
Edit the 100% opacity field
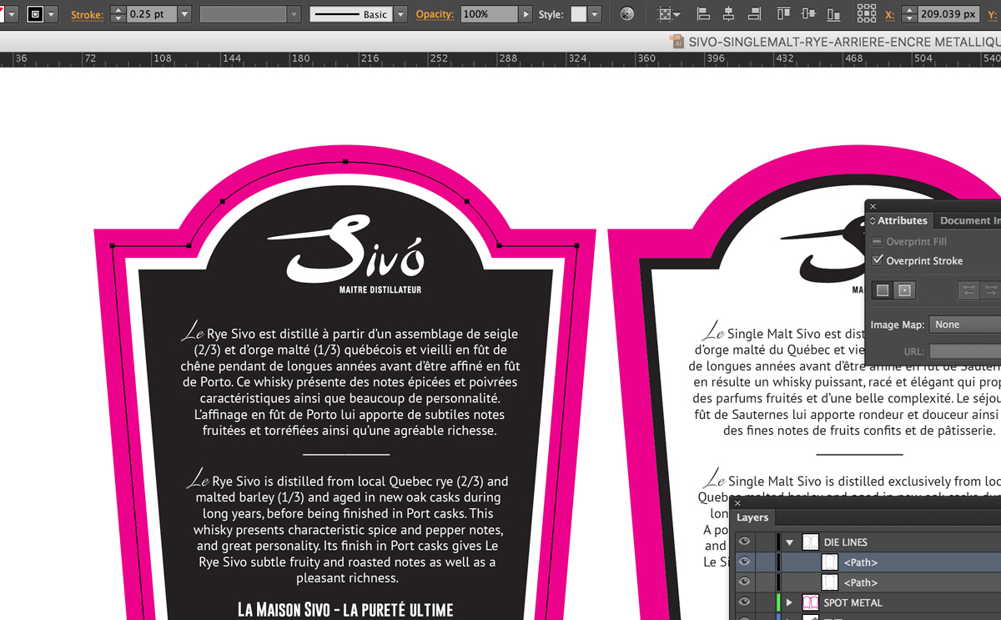tap(489, 14)
